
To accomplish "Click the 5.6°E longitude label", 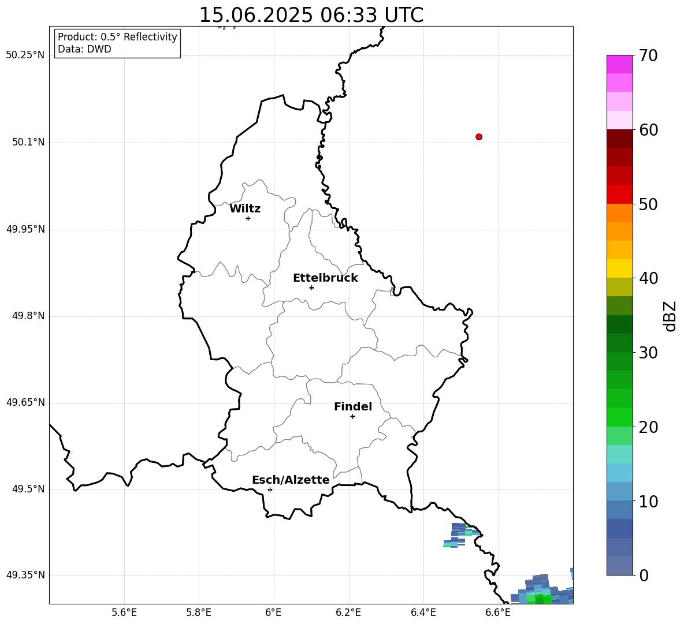I will pos(124,612).
